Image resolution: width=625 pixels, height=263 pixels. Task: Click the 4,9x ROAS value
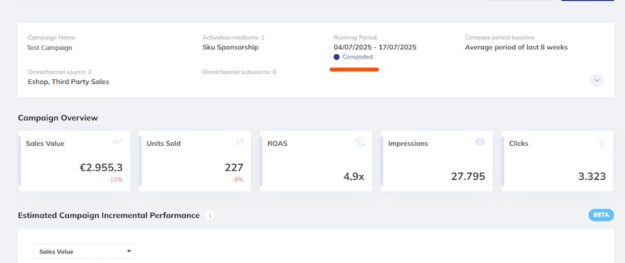pos(354,176)
